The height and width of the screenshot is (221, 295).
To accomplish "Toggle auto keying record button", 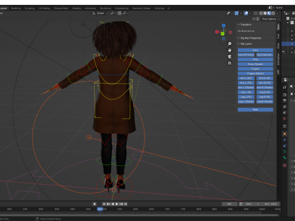I will 95,204.
